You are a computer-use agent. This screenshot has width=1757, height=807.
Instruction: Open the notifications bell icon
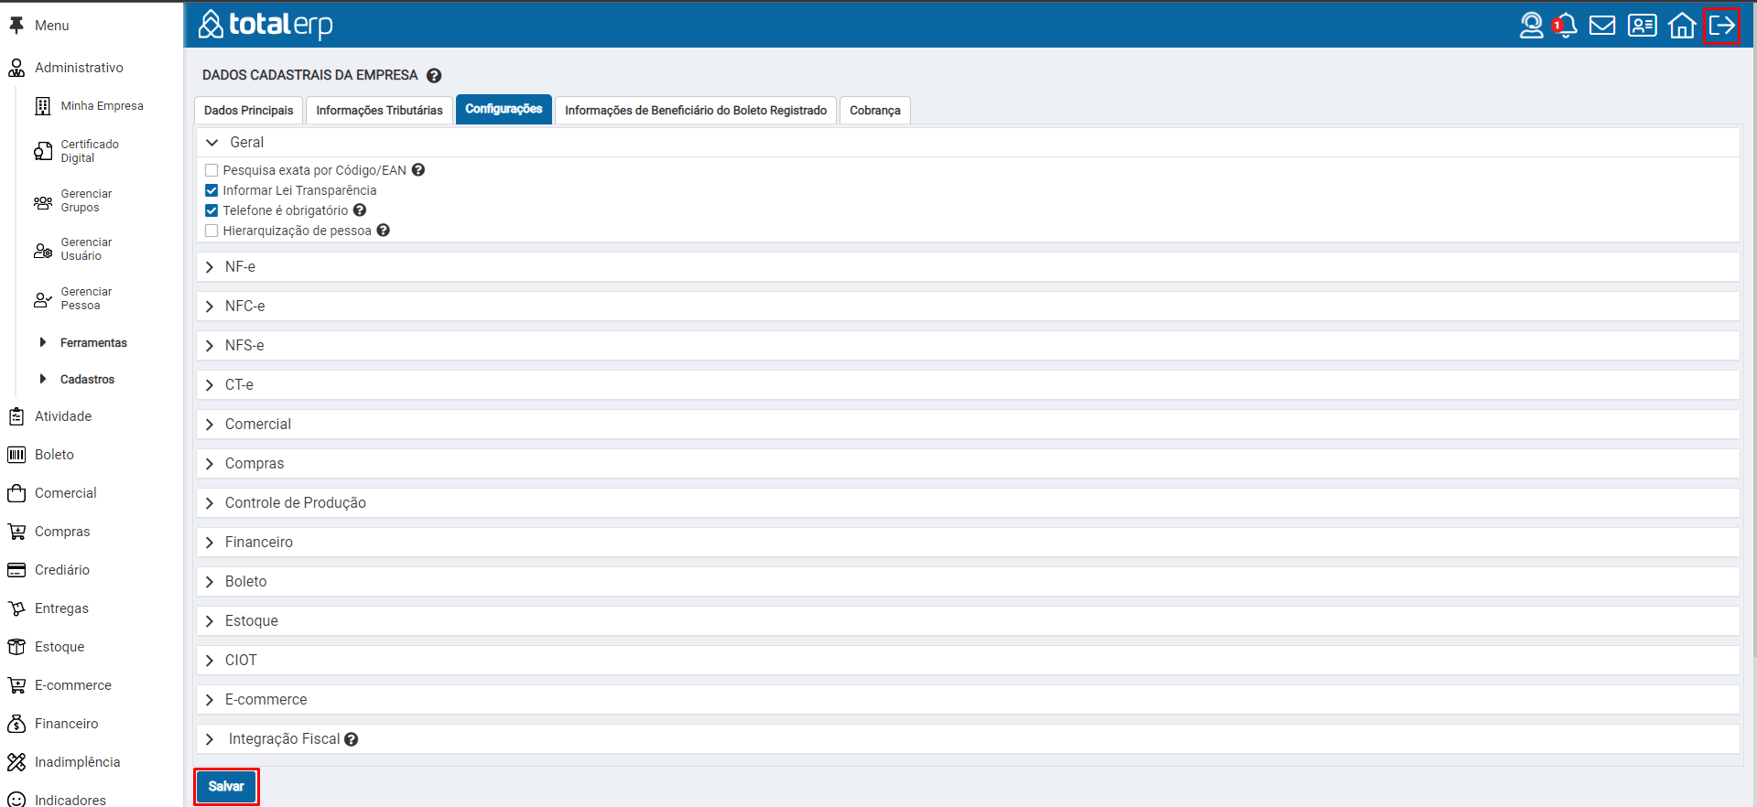tap(1567, 26)
